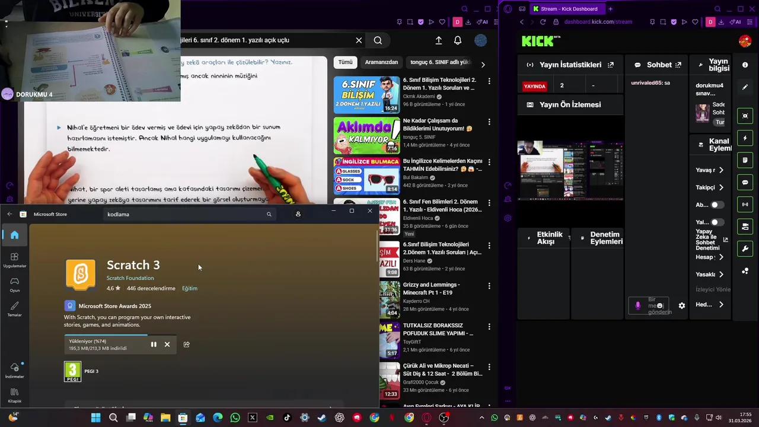Click YouTube upload/create icon
Image resolution: width=759 pixels, height=427 pixels.
[439, 40]
